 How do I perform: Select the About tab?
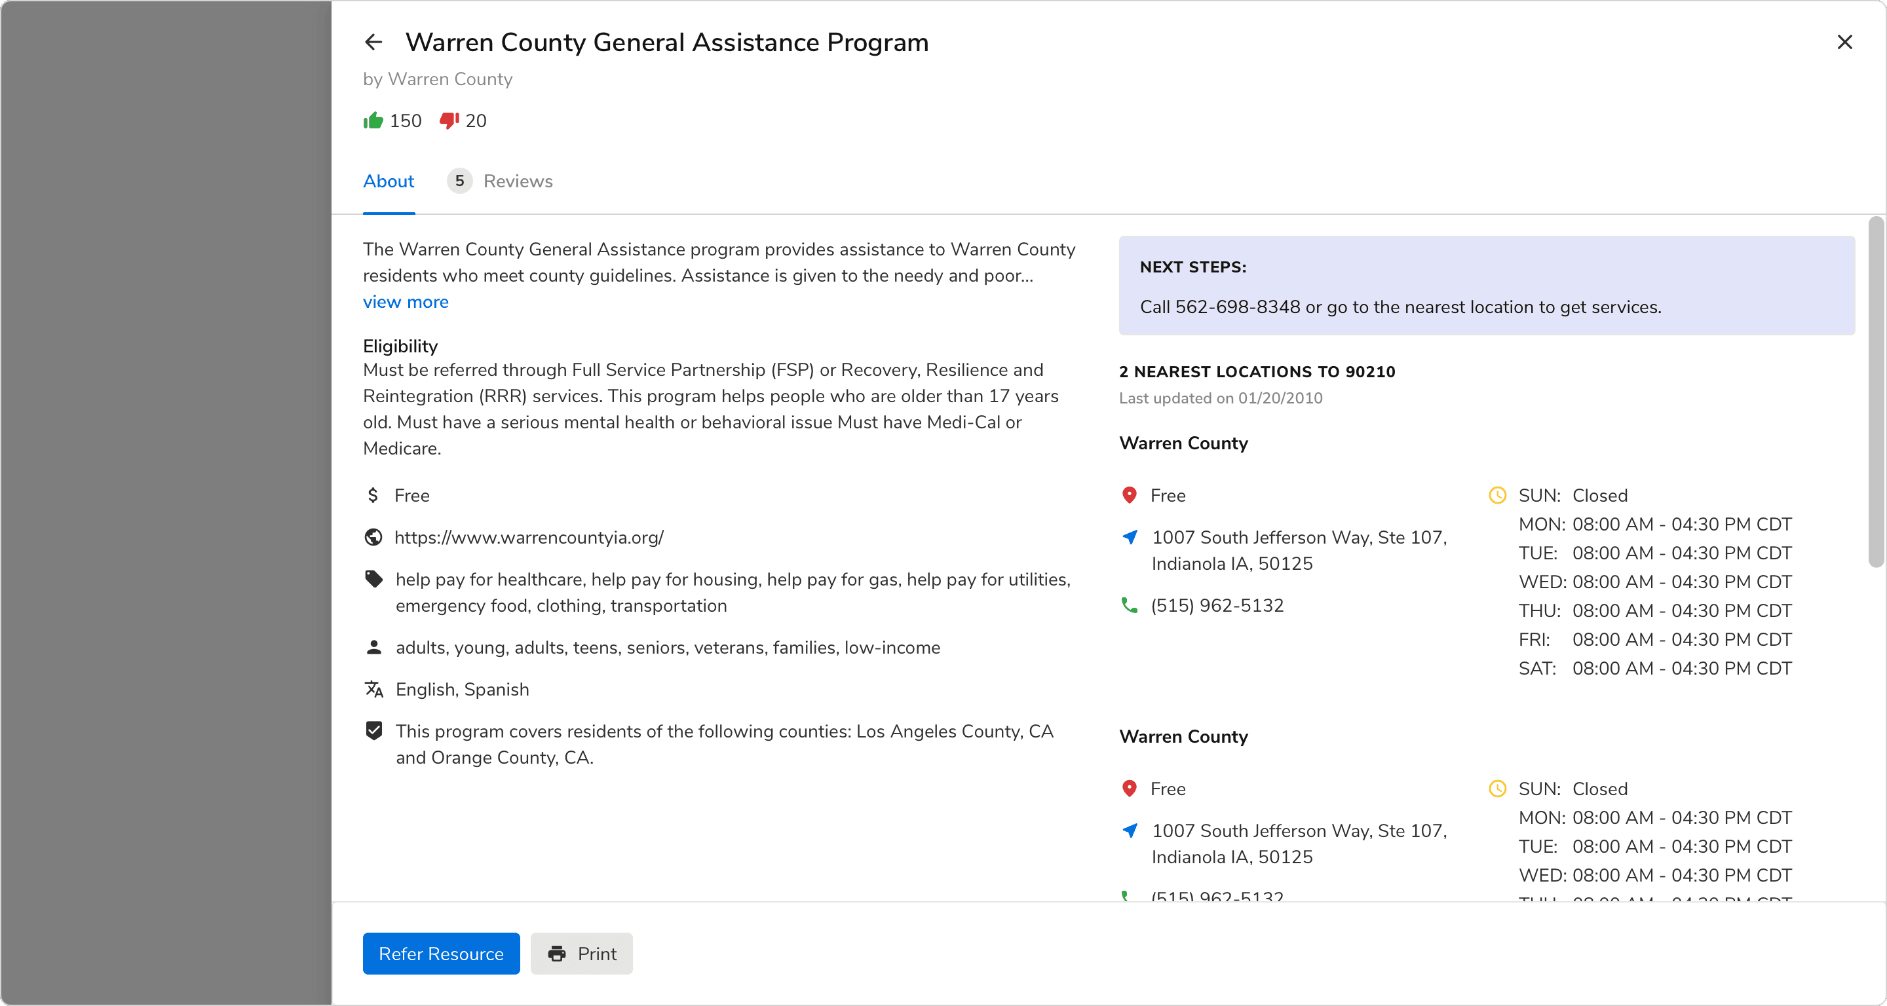[389, 181]
